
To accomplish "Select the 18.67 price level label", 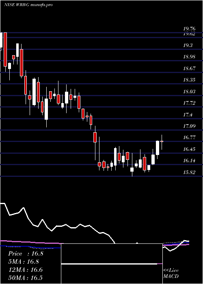I will tap(189, 69).
